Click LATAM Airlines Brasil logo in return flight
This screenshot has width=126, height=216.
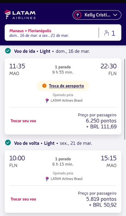[47, 179]
